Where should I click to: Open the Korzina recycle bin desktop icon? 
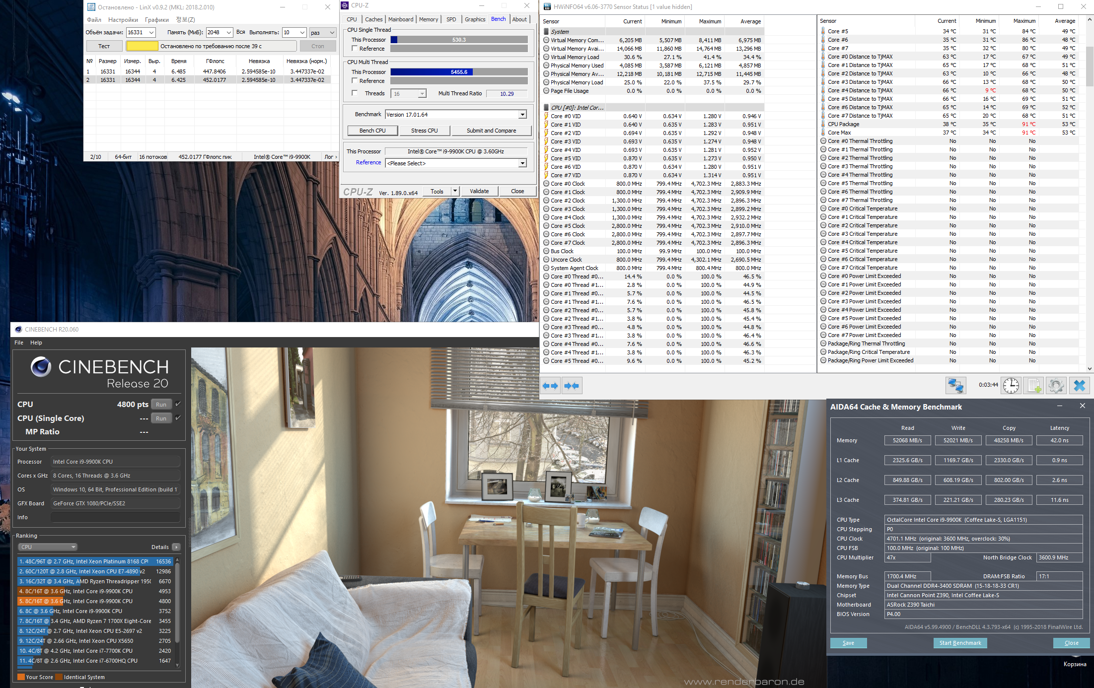tap(1075, 664)
